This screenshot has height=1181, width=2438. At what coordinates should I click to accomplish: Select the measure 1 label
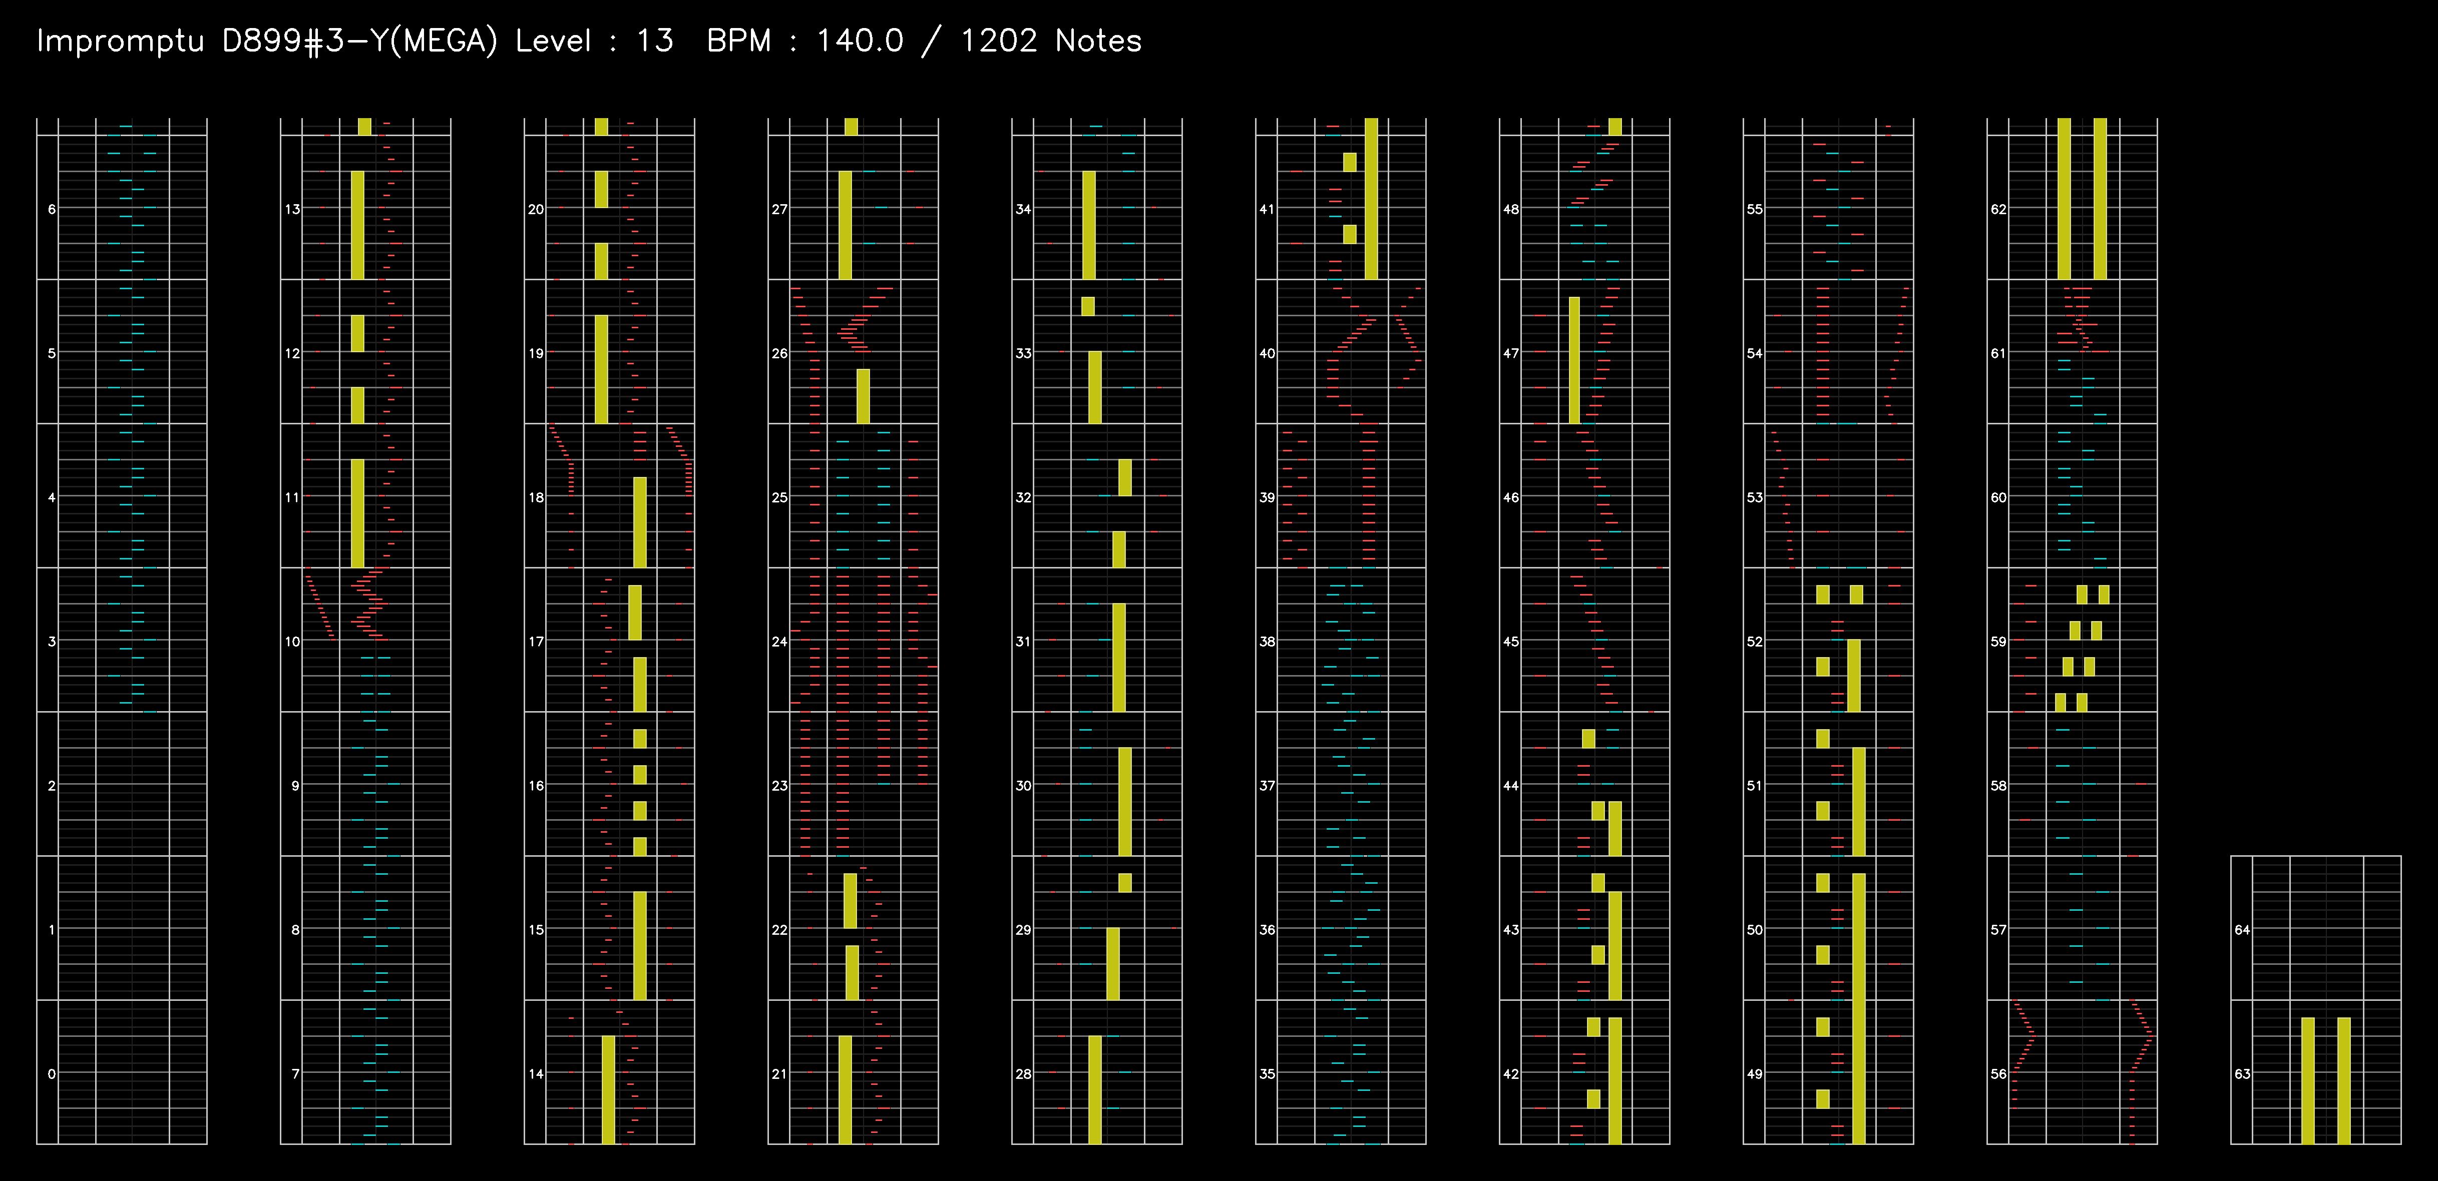click(51, 929)
